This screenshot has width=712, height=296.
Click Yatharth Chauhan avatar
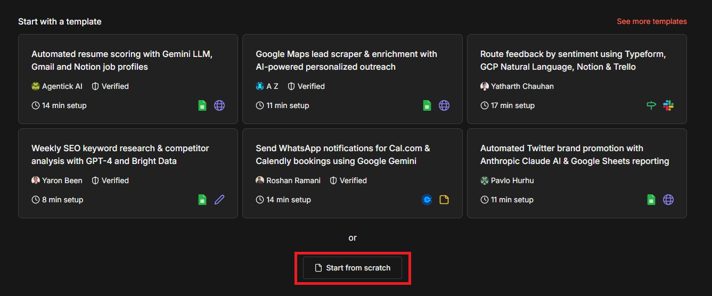tap(485, 86)
